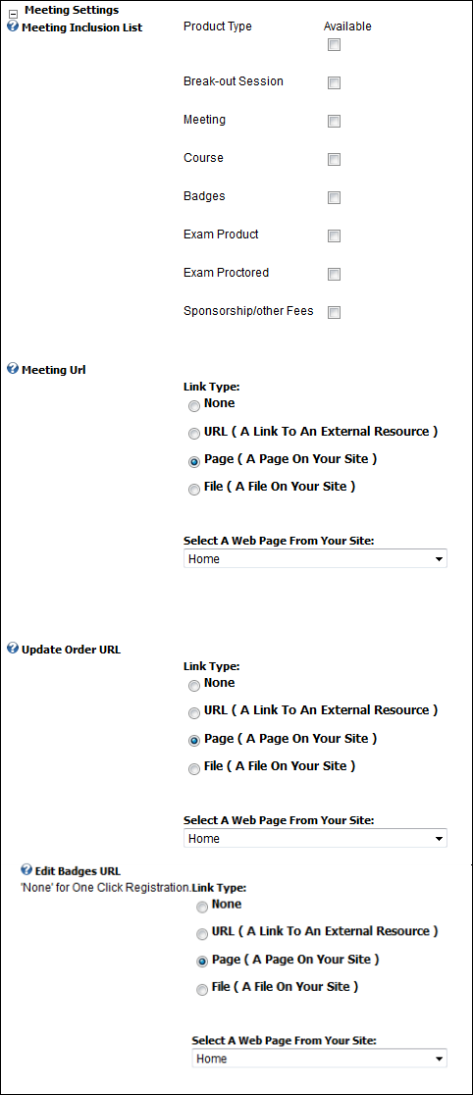Viewport: 473px width, 1095px height.
Task: Enable the Break-out Session checkbox
Action: pyautogui.click(x=334, y=83)
